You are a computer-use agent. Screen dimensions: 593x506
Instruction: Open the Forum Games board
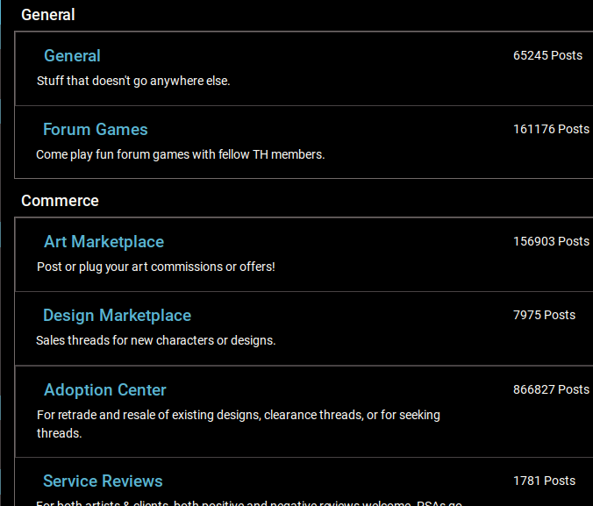(x=95, y=130)
